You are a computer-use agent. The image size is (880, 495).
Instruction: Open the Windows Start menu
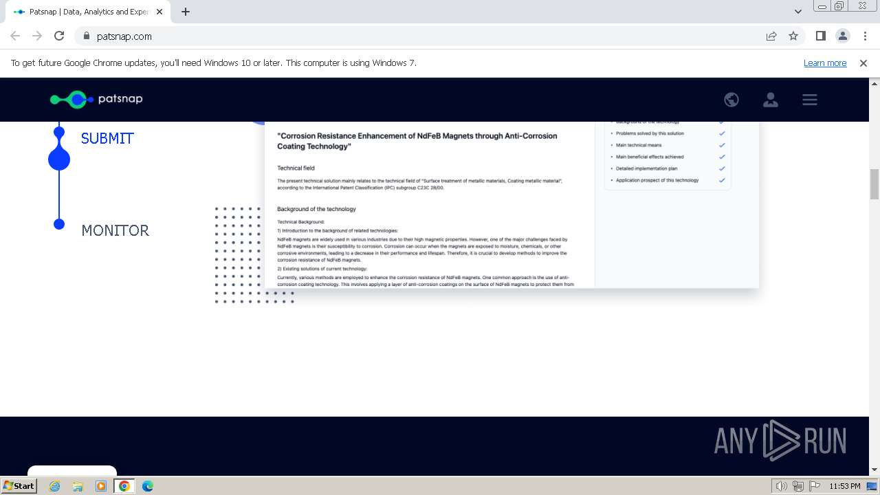19,486
